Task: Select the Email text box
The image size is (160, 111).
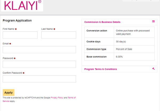Action: click(39, 50)
